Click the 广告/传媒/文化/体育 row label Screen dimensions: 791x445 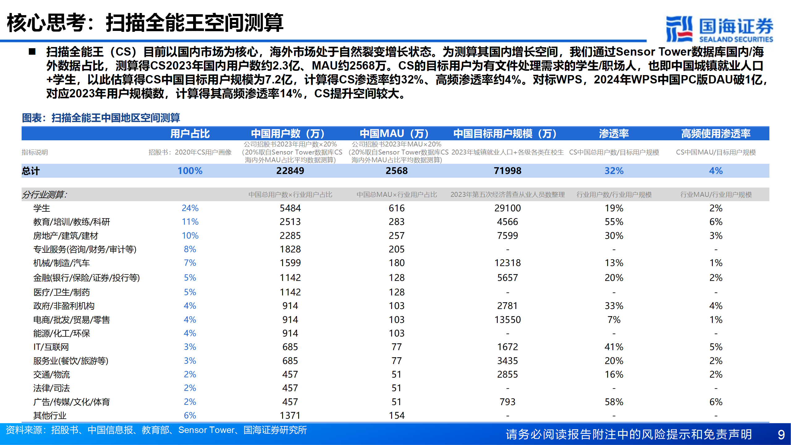coord(72,402)
